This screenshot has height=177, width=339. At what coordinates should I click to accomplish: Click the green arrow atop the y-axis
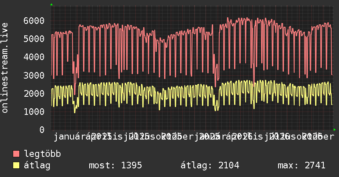click(51, 5)
